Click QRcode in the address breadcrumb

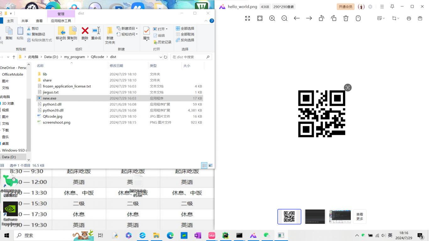coord(98,57)
